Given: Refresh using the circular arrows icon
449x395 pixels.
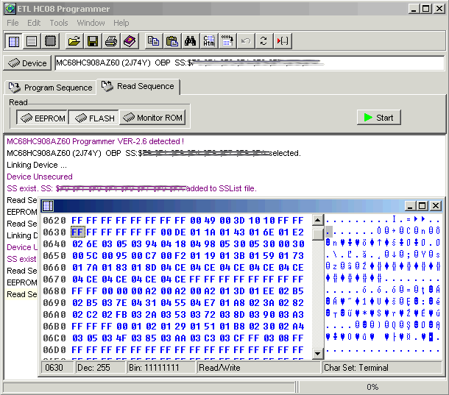Looking at the screenshot, I should pos(264,41).
